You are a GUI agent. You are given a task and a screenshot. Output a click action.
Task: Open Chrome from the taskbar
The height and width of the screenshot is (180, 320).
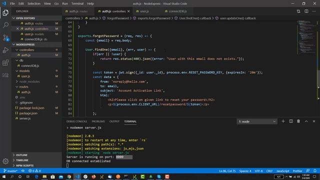[x=69, y=176]
